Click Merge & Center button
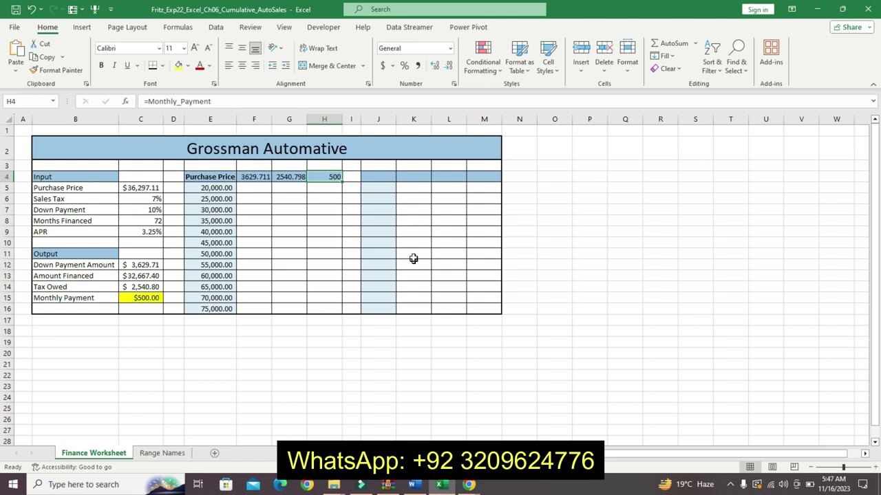This screenshot has width=881, height=495. (x=327, y=66)
